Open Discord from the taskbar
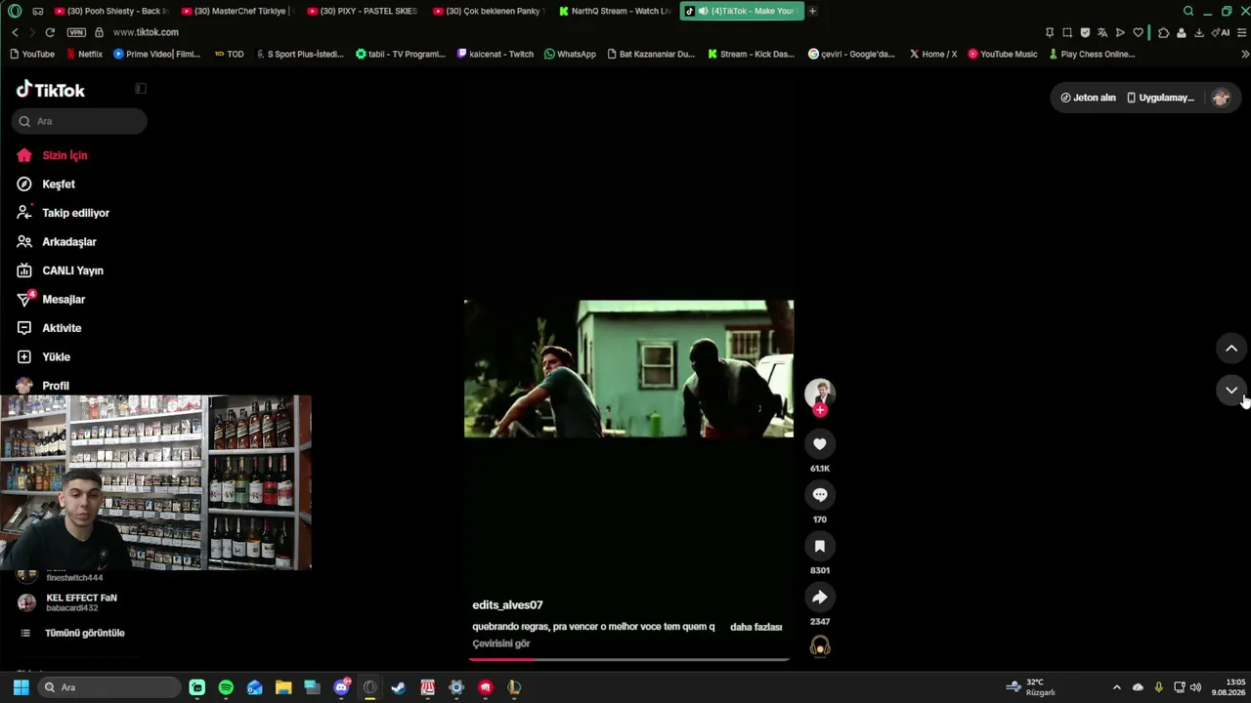This screenshot has height=703, width=1251. [x=341, y=687]
